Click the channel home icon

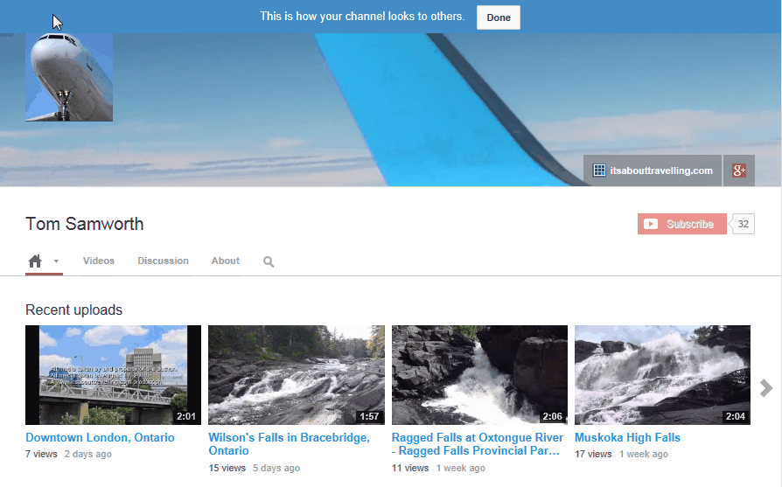(35, 261)
